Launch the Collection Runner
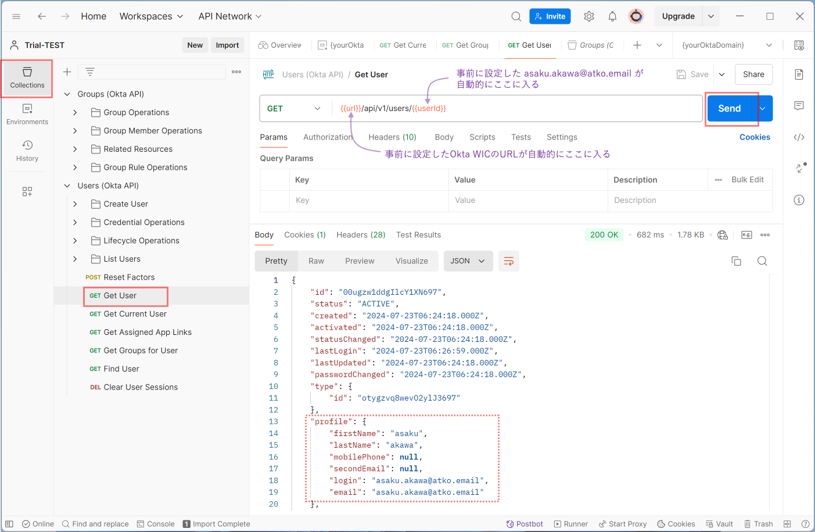This screenshot has height=532, width=815. [x=571, y=523]
